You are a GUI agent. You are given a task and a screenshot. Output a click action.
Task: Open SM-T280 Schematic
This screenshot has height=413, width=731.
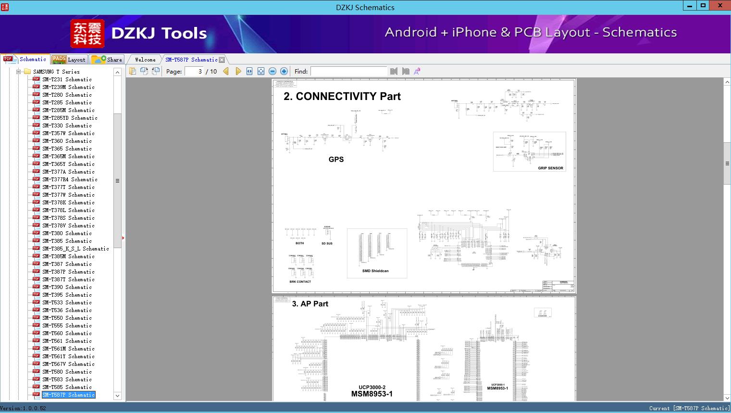(67, 95)
